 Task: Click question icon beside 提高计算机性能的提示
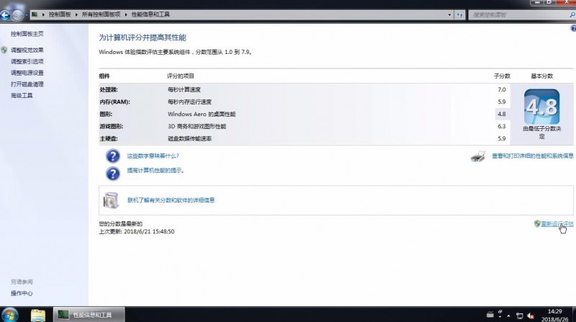113,174
